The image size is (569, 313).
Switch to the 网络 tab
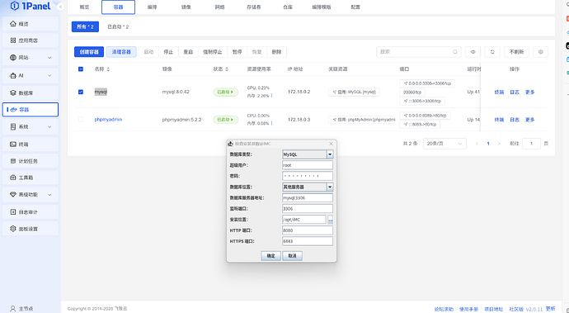pyautogui.click(x=220, y=7)
